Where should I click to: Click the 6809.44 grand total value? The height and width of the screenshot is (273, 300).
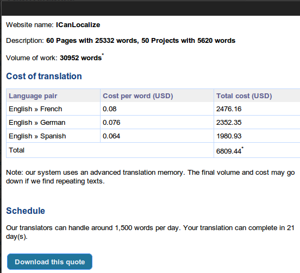tap(229, 151)
